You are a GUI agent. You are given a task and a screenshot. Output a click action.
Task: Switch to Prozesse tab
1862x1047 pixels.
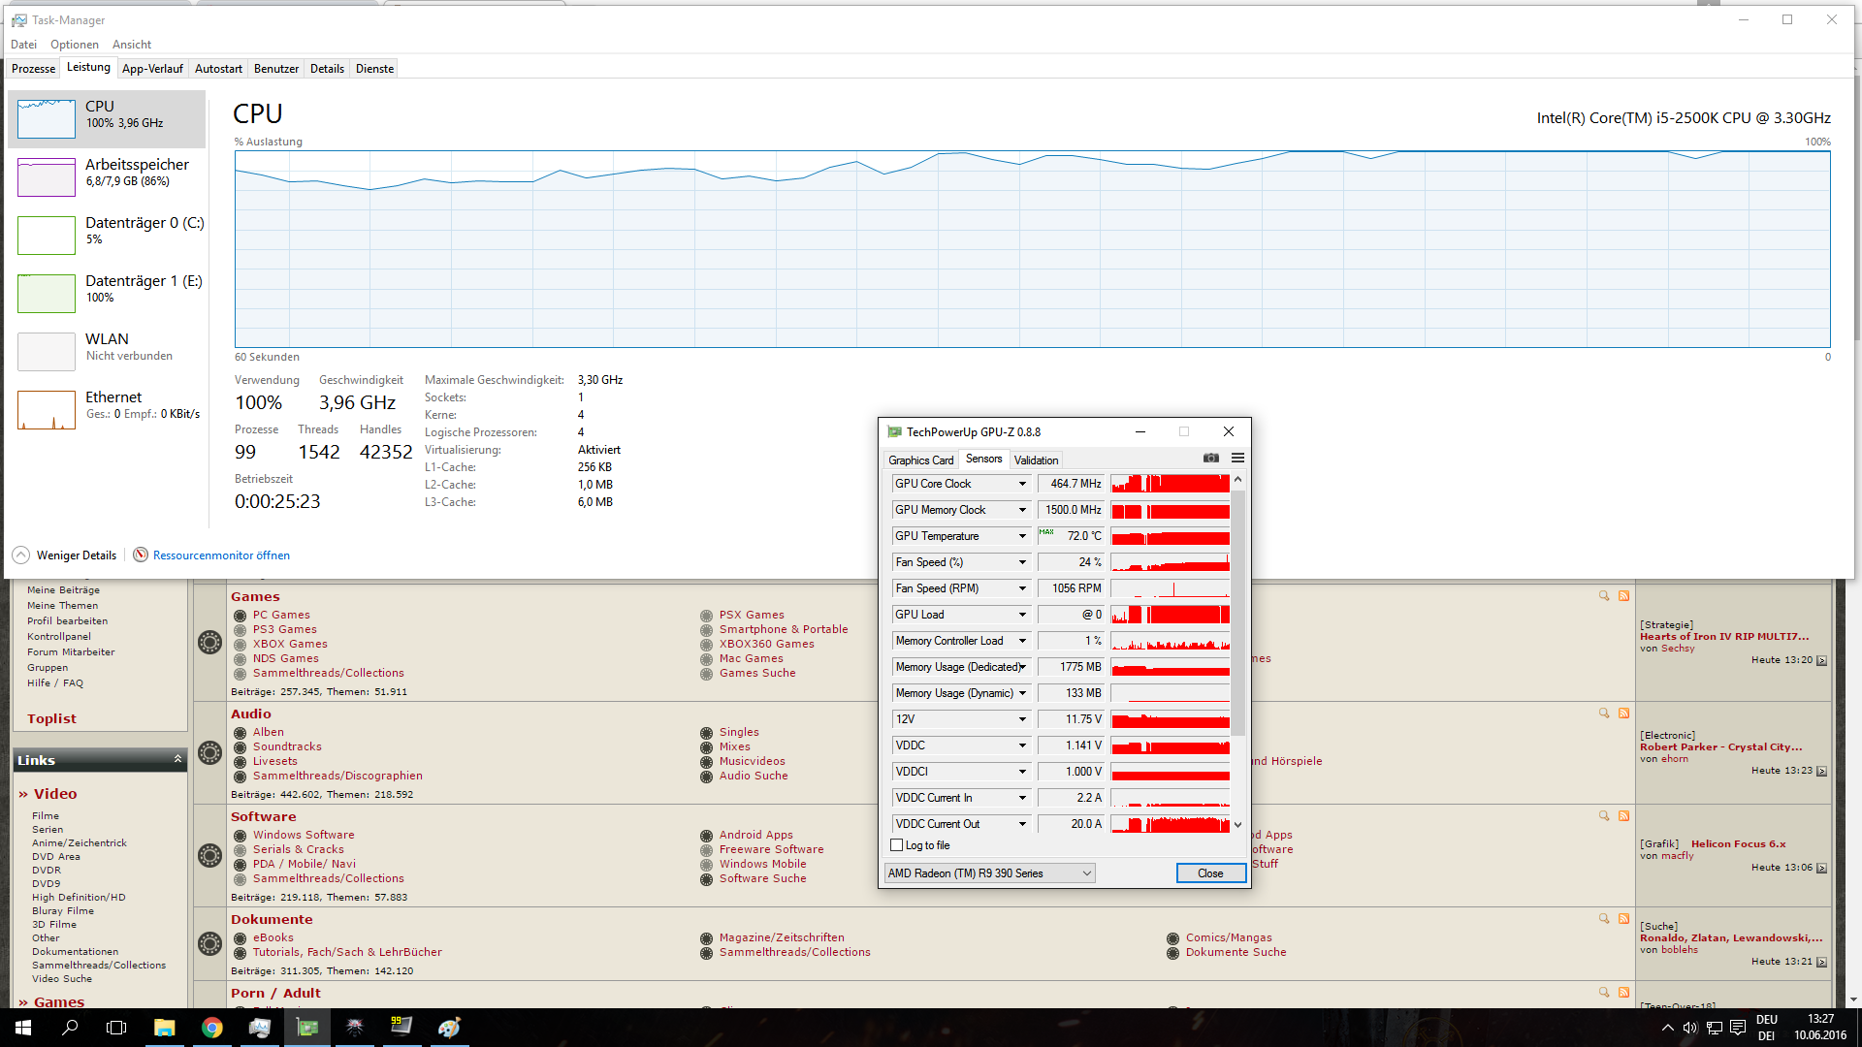pyautogui.click(x=34, y=69)
